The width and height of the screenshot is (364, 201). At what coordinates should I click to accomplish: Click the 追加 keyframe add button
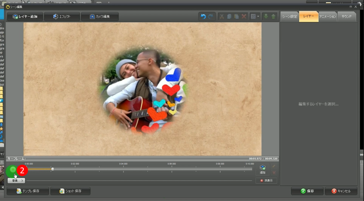tap(262, 169)
